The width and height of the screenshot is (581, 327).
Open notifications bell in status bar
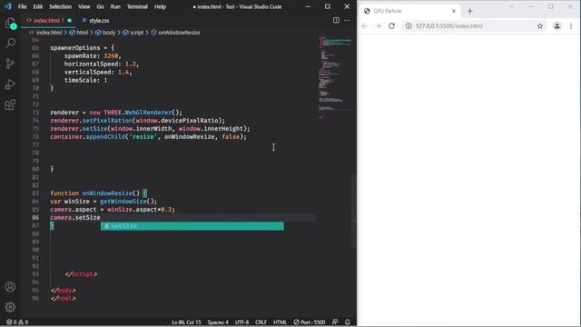(x=348, y=322)
